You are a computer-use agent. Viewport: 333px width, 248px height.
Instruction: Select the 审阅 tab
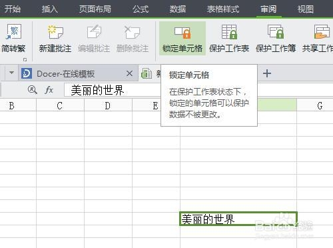click(x=268, y=9)
